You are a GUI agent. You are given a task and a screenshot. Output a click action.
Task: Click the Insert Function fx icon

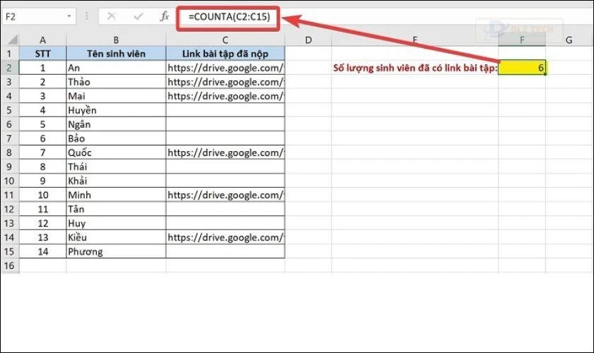164,16
